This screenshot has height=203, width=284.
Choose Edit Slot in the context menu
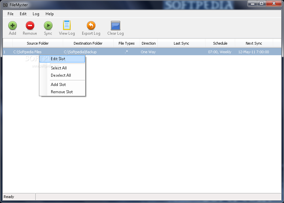(x=62, y=59)
